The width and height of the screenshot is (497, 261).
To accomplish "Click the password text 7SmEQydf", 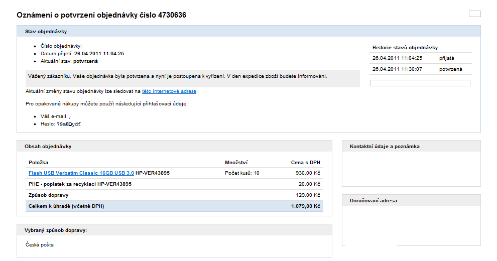I will pos(69,124).
